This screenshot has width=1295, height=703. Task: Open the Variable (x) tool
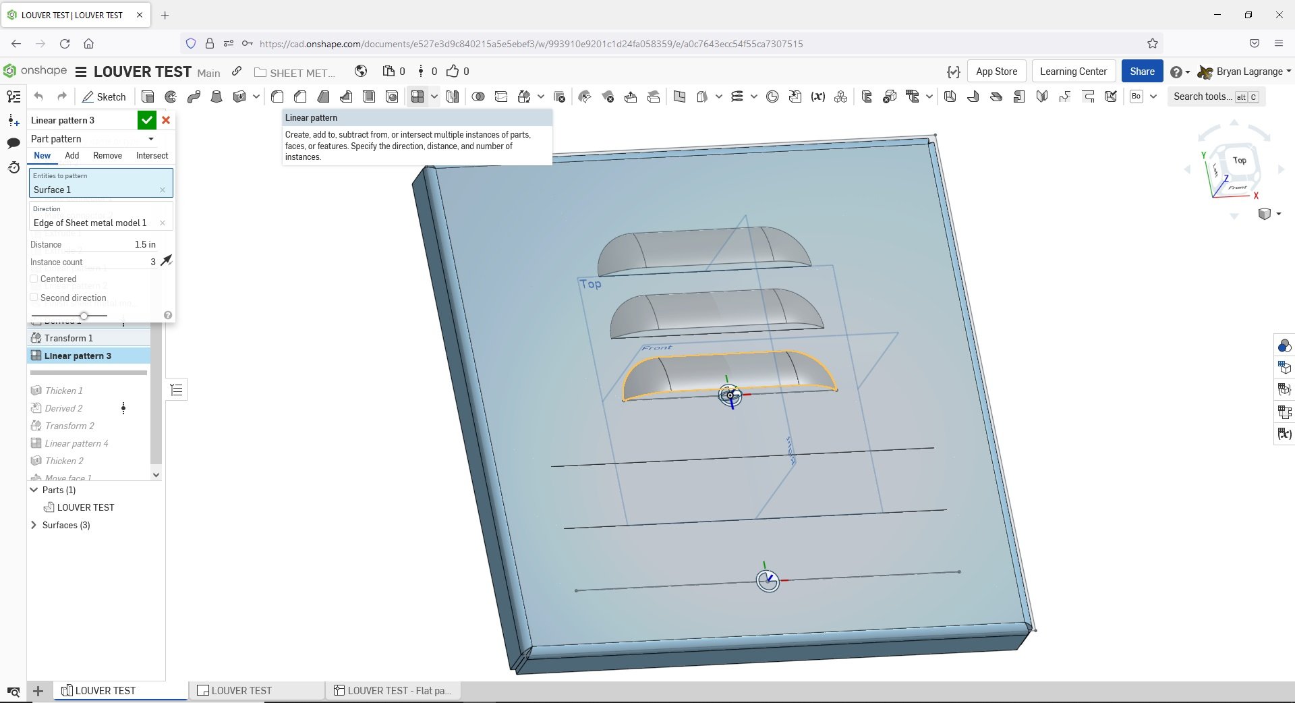coord(818,96)
